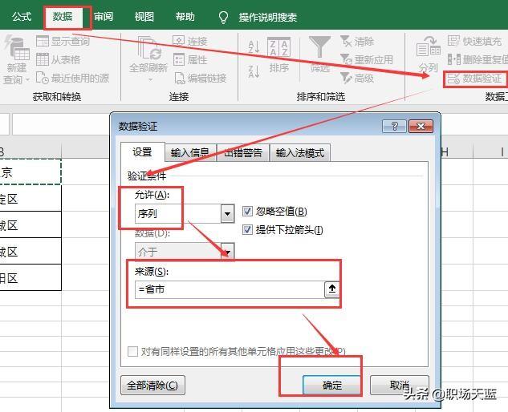The image size is (508, 412).
Task: Open the 排序 sort dialog icon
Action: click(x=279, y=47)
